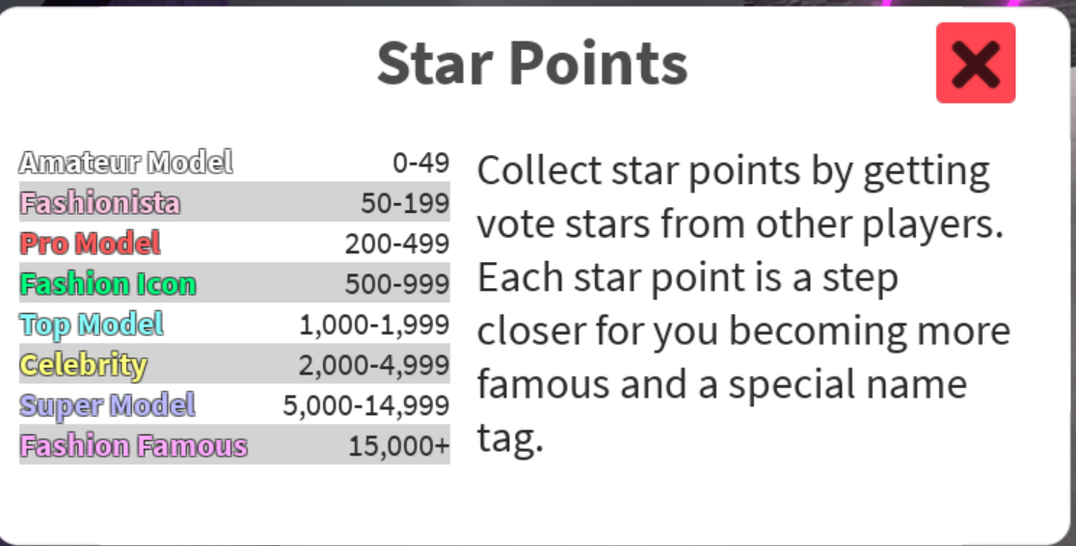Click the 5,000-14,999 points range
Viewport: 1076px width, 546px height.
click(x=366, y=405)
